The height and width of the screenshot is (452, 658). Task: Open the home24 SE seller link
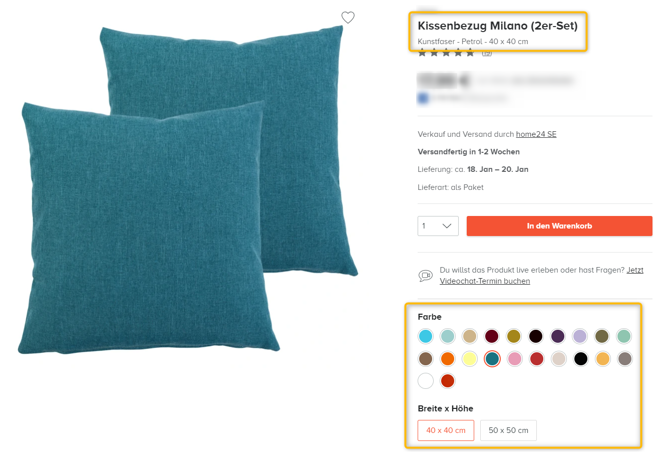pos(536,134)
